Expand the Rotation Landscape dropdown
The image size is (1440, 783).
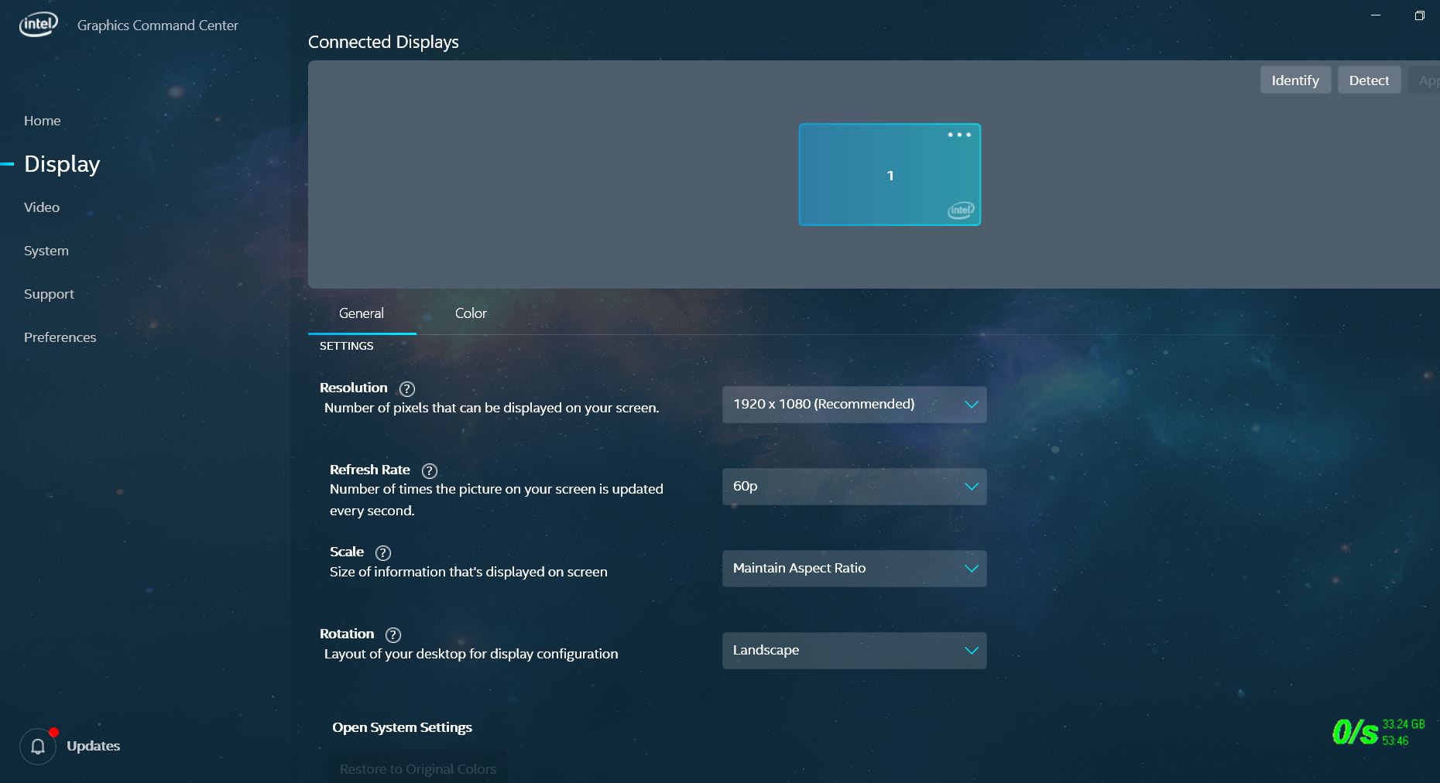[854, 651]
